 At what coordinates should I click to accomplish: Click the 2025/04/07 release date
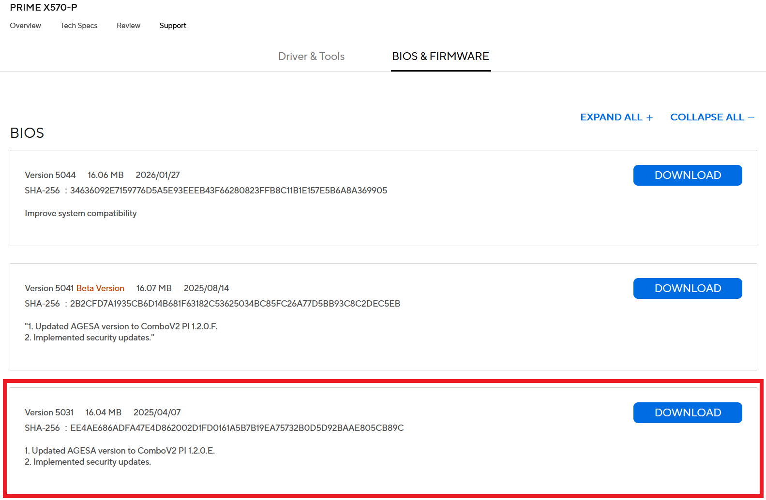(x=157, y=412)
